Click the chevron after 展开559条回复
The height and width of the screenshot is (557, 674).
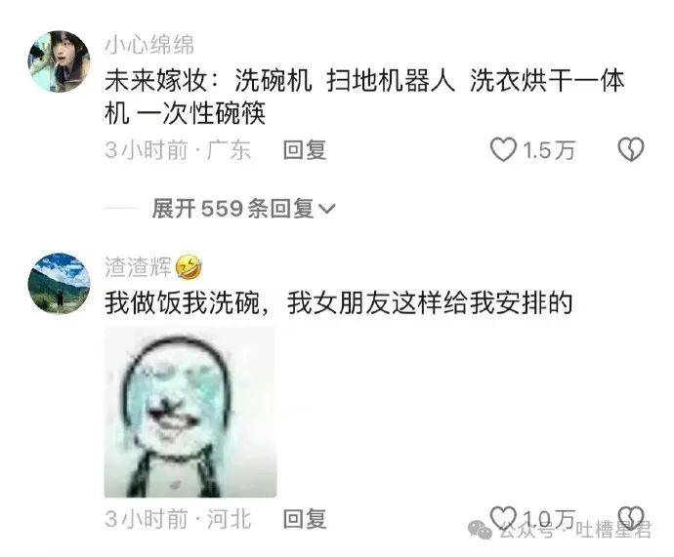click(x=326, y=210)
